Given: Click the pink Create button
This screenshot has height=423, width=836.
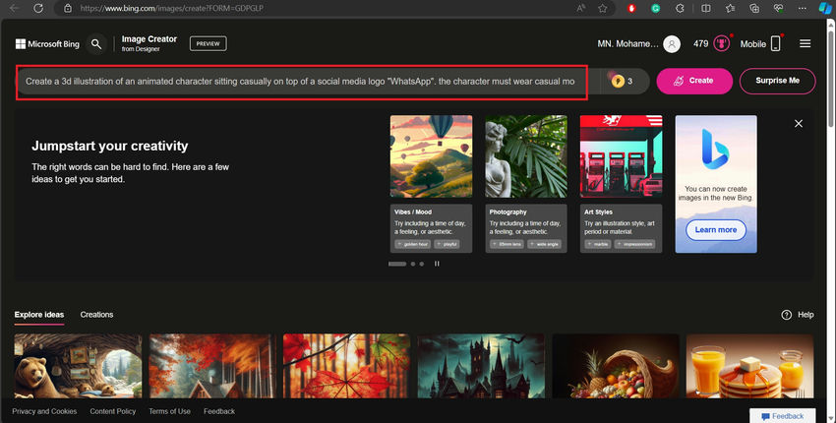Looking at the screenshot, I should point(694,81).
